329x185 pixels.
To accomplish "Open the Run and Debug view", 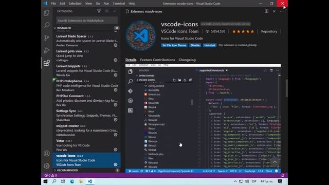I will [47, 50].
